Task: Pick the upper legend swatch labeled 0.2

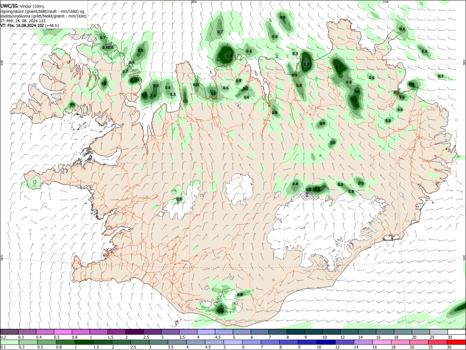Action: click(x=9, y=332)
